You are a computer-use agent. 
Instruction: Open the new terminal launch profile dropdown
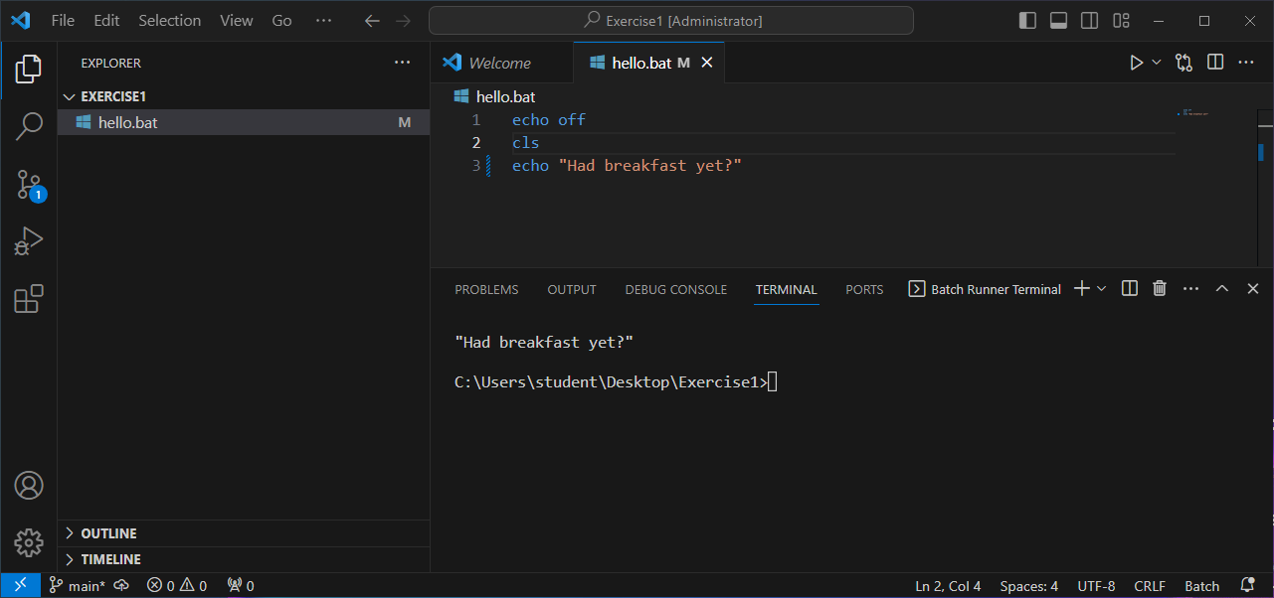[1102, 289]
